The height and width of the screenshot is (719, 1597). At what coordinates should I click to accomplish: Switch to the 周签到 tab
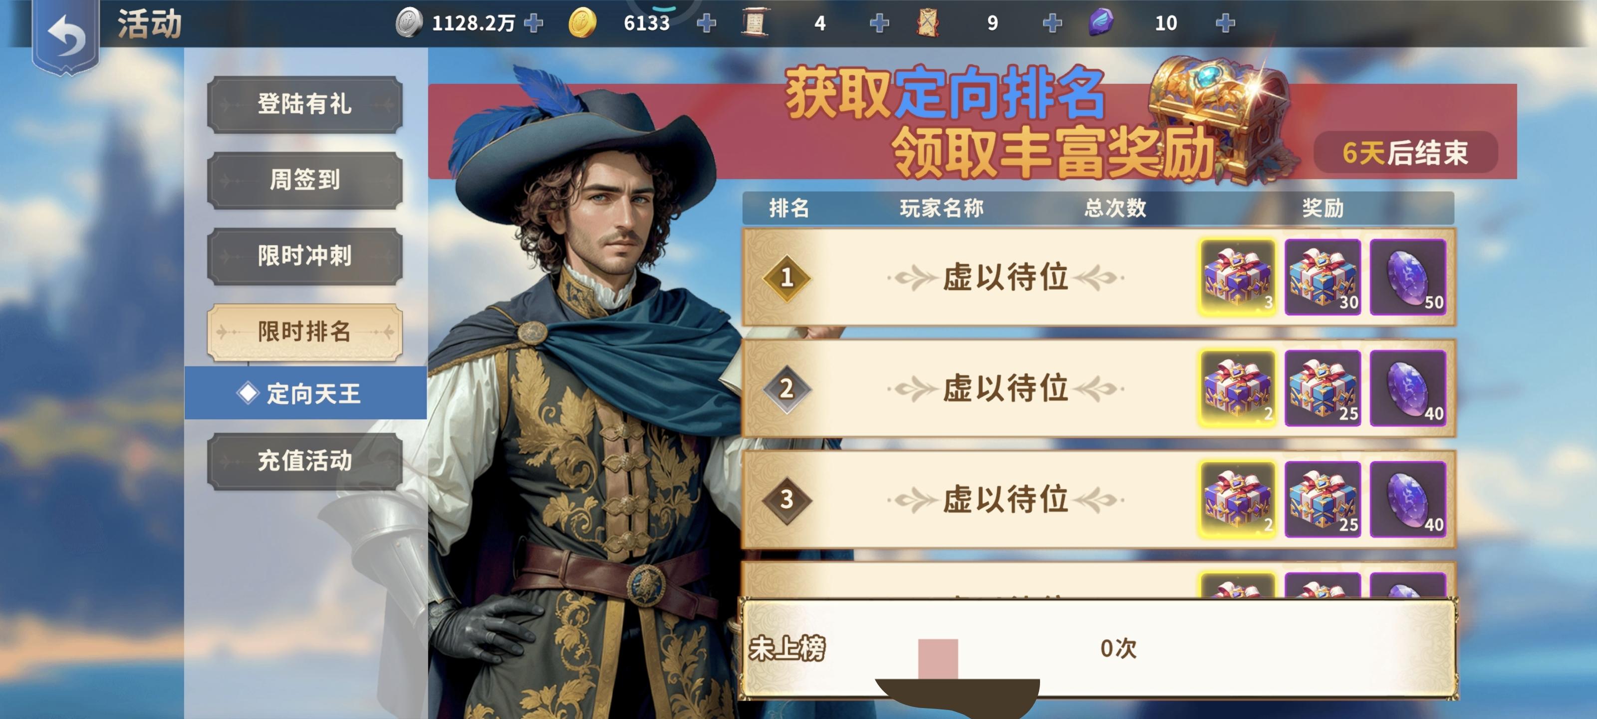pos(305,180)
